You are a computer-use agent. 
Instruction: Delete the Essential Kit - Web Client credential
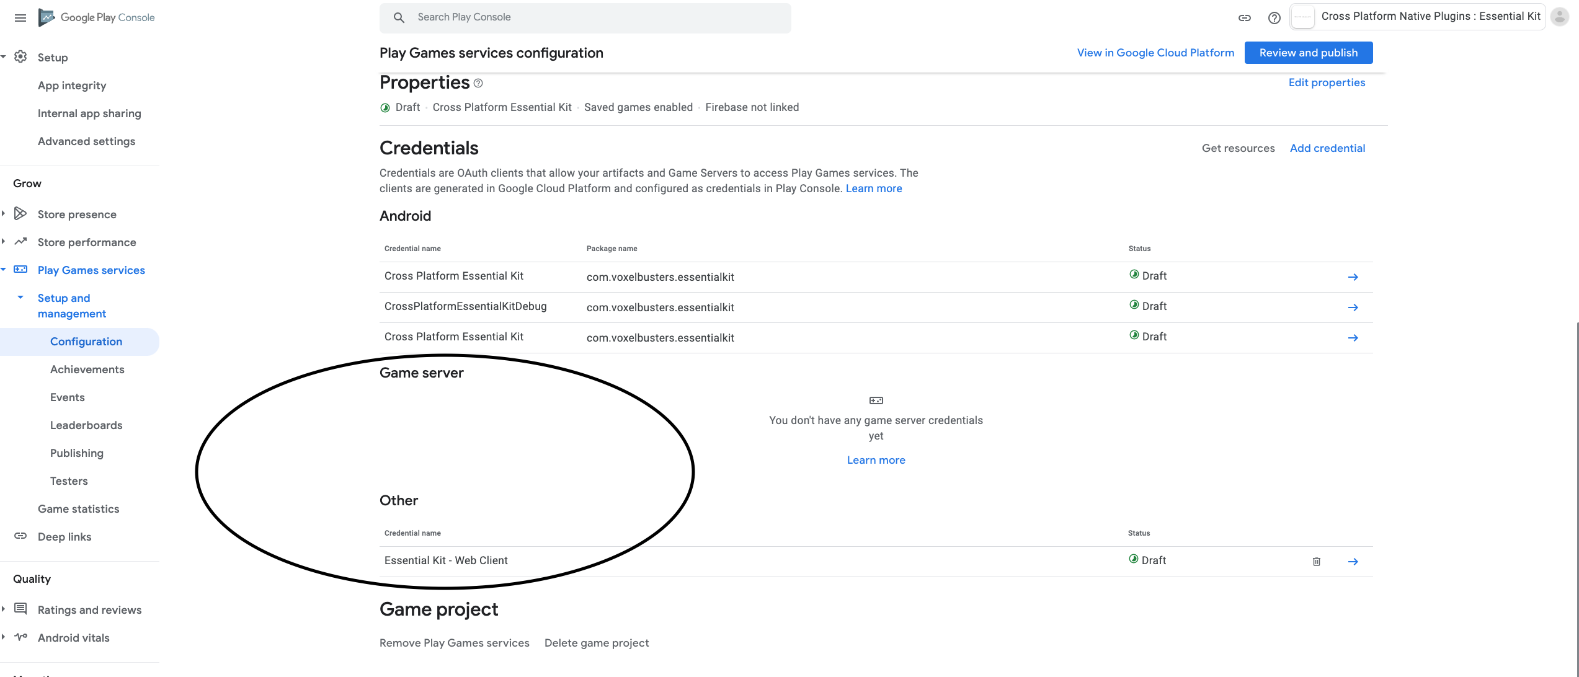(x=1316, y=561)
